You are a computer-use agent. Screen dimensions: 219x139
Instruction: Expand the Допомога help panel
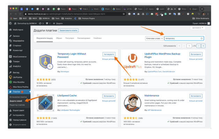pos(198,28)
